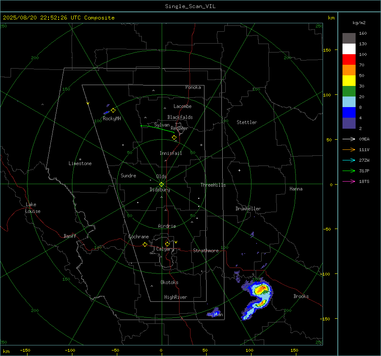This screenshot has width=381, height=356.
Task: Click the 18TS legend label
Action: [364, 182]
